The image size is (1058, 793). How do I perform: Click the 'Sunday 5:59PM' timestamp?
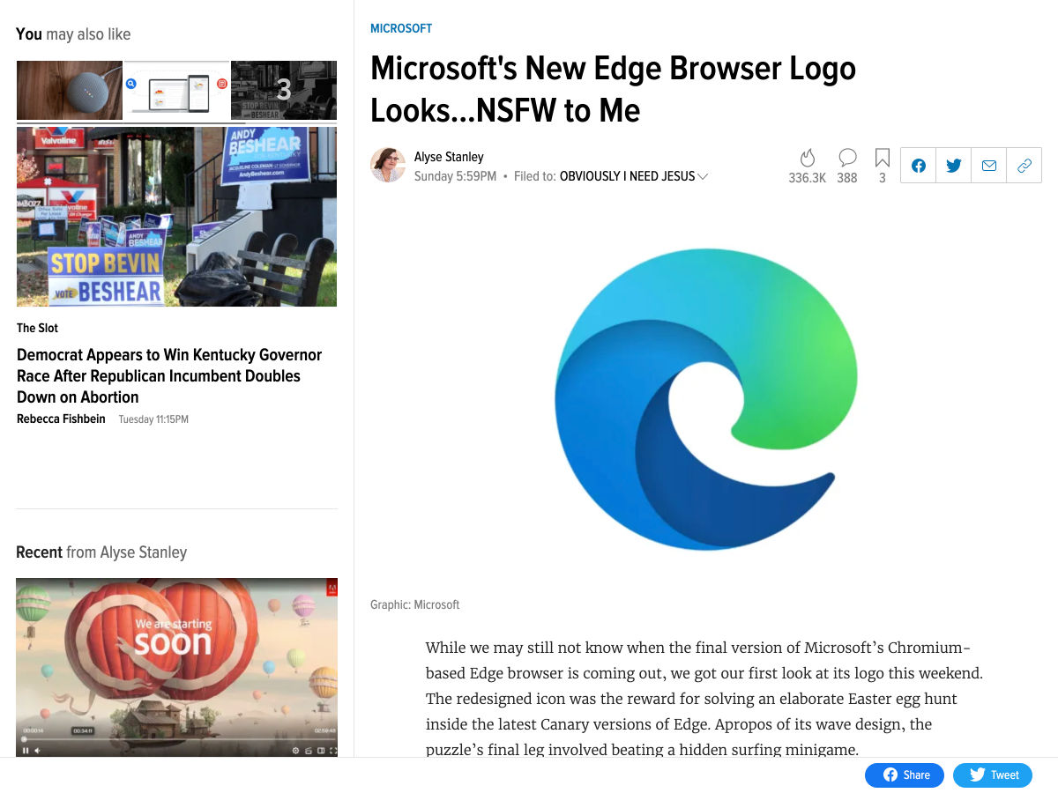(x=455, y=176)
